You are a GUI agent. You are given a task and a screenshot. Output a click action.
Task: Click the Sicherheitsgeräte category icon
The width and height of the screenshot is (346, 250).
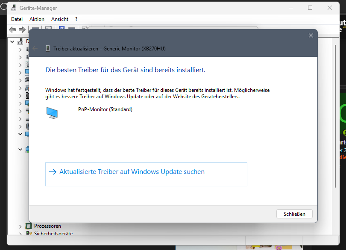click(x=29, y=233)
